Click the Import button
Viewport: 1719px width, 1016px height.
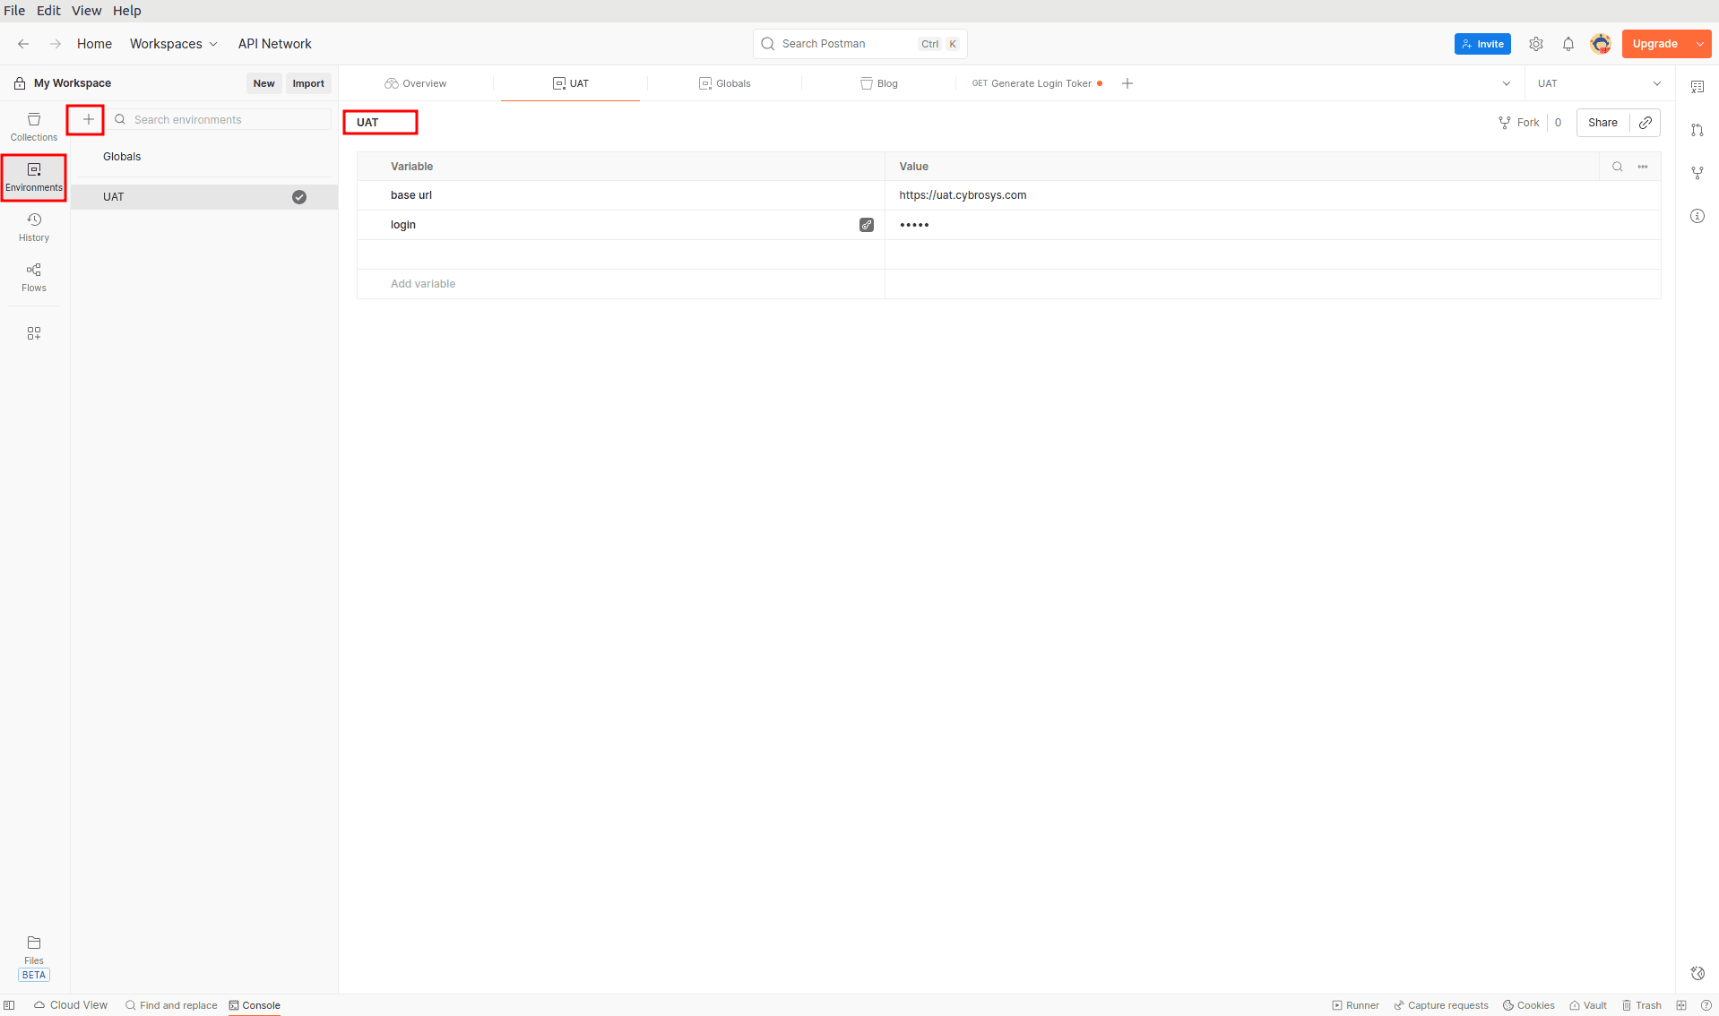(308, 83)
